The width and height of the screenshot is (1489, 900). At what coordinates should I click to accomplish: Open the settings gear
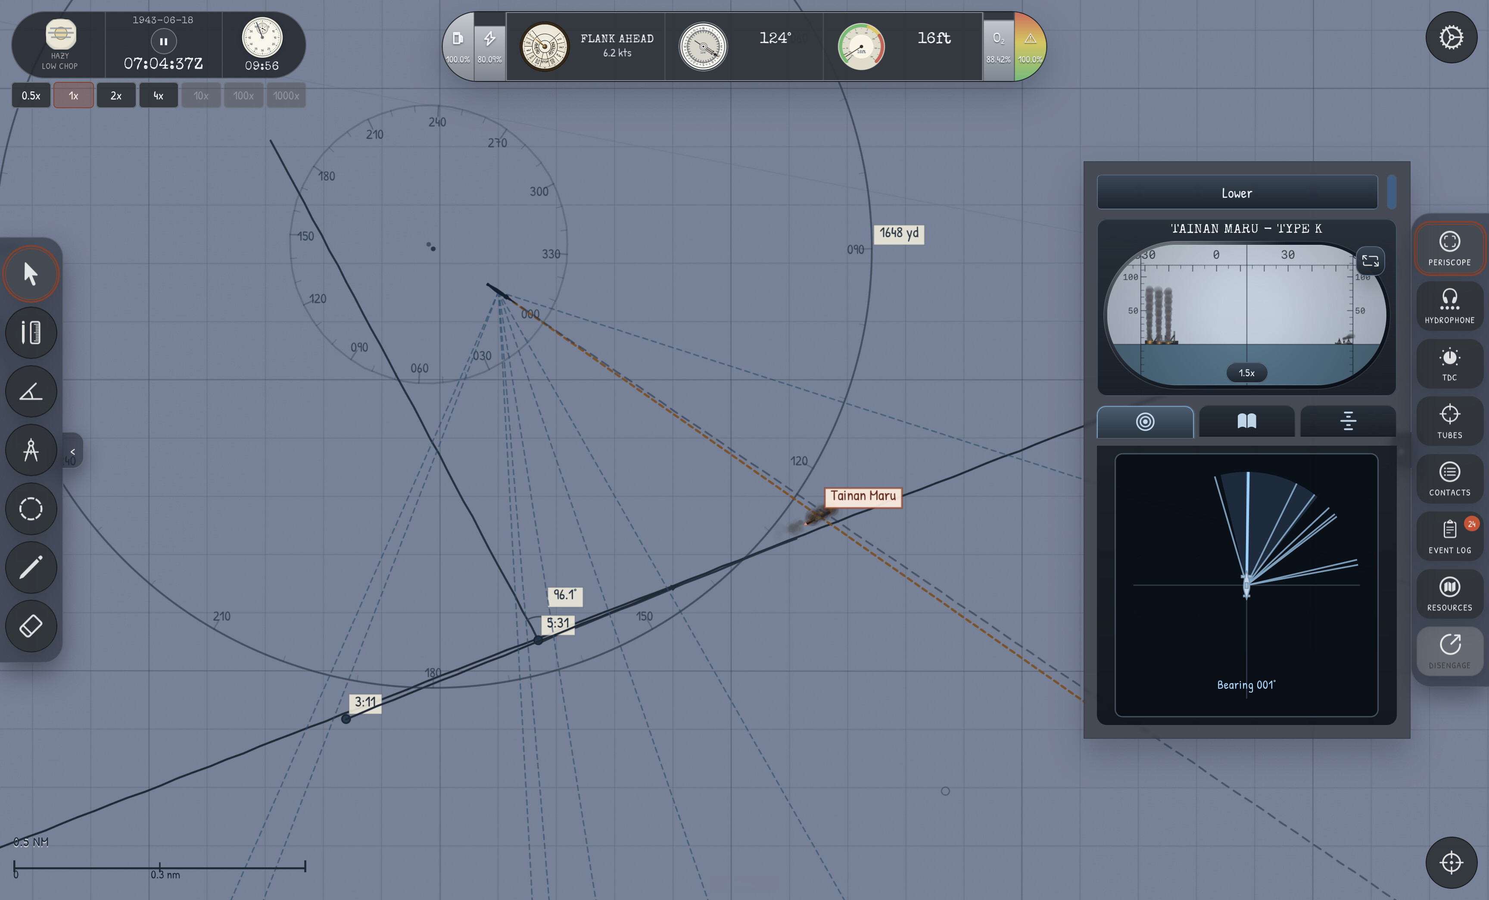(1451, 37)
